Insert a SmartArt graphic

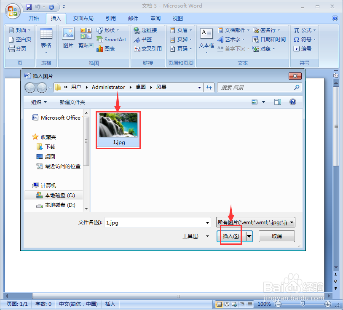coord(111,39)
